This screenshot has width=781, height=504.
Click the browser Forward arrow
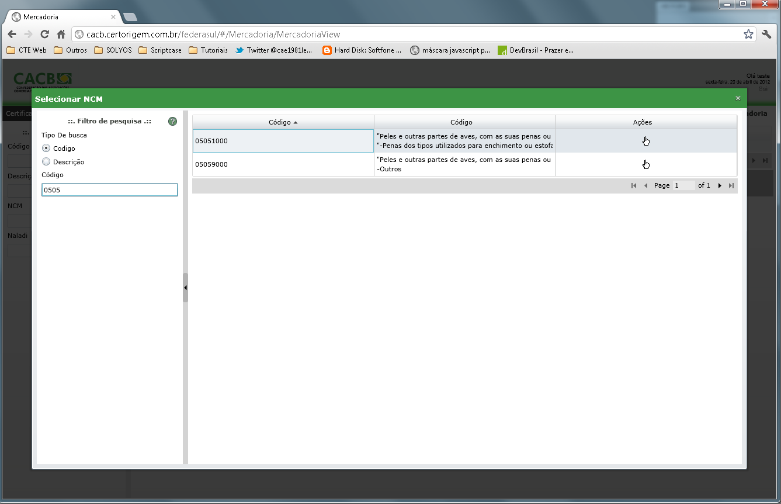click(28, 34)
